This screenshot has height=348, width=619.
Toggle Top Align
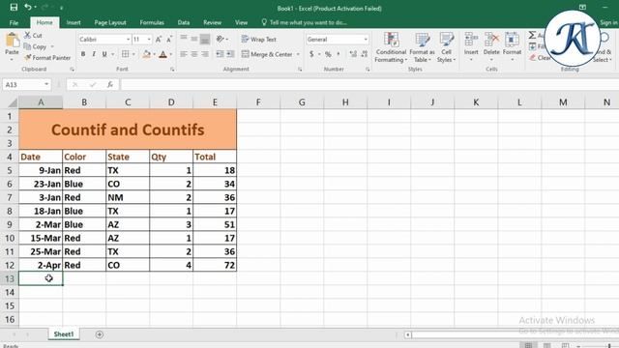click(184, 39)
